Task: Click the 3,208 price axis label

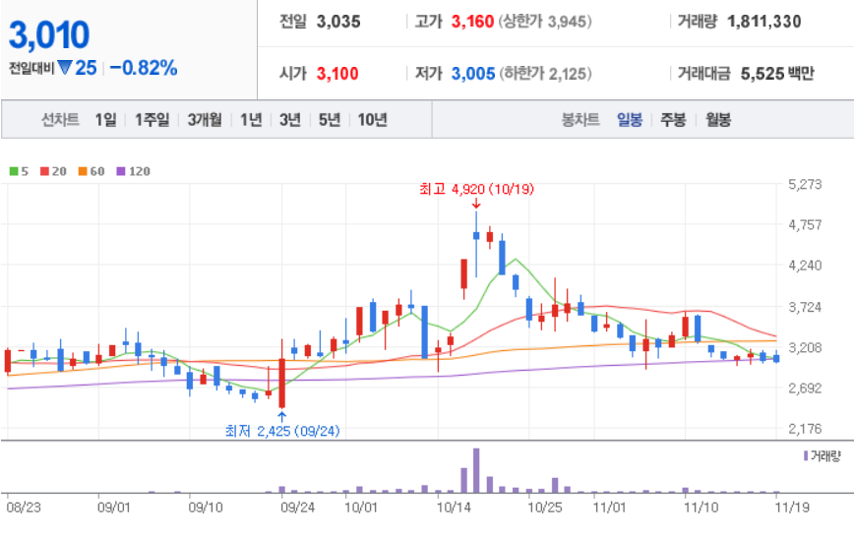Action: click(805, 348)
